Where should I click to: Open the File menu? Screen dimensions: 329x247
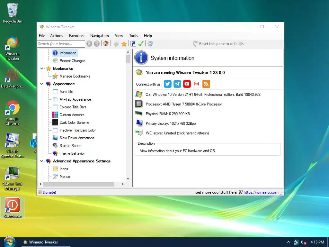click(42, 36)
